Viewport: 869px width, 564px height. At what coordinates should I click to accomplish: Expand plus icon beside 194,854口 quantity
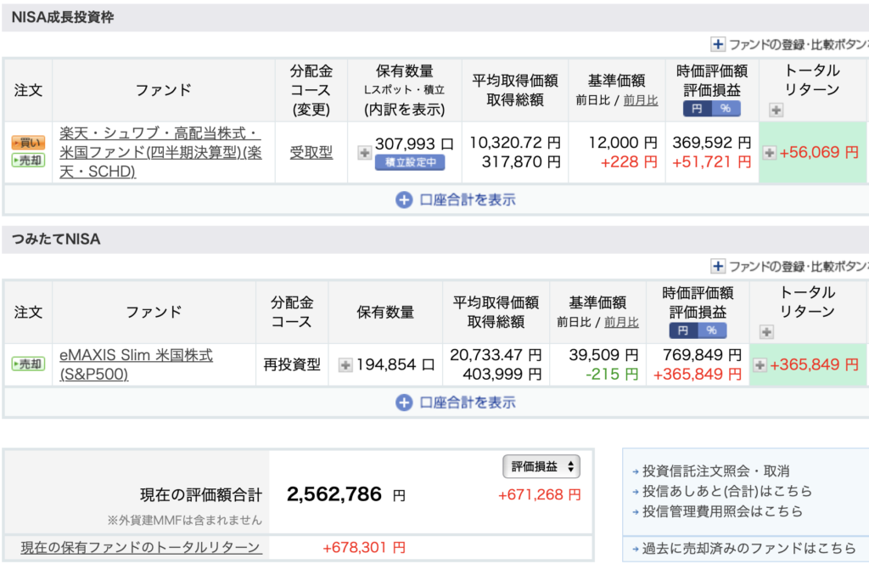[345, 365]
